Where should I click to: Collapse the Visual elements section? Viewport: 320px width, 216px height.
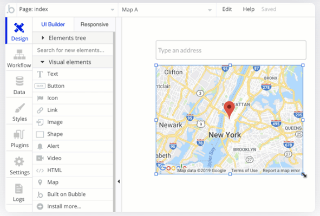pos(73,62)
